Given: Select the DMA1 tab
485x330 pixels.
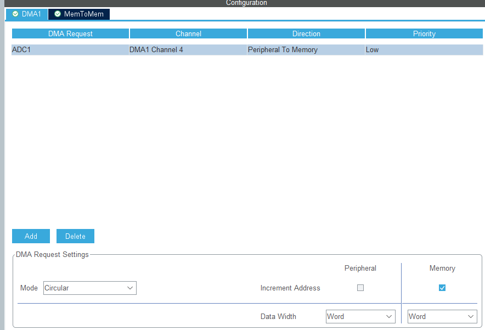Looking at the screenshot, I should point(27,14).
